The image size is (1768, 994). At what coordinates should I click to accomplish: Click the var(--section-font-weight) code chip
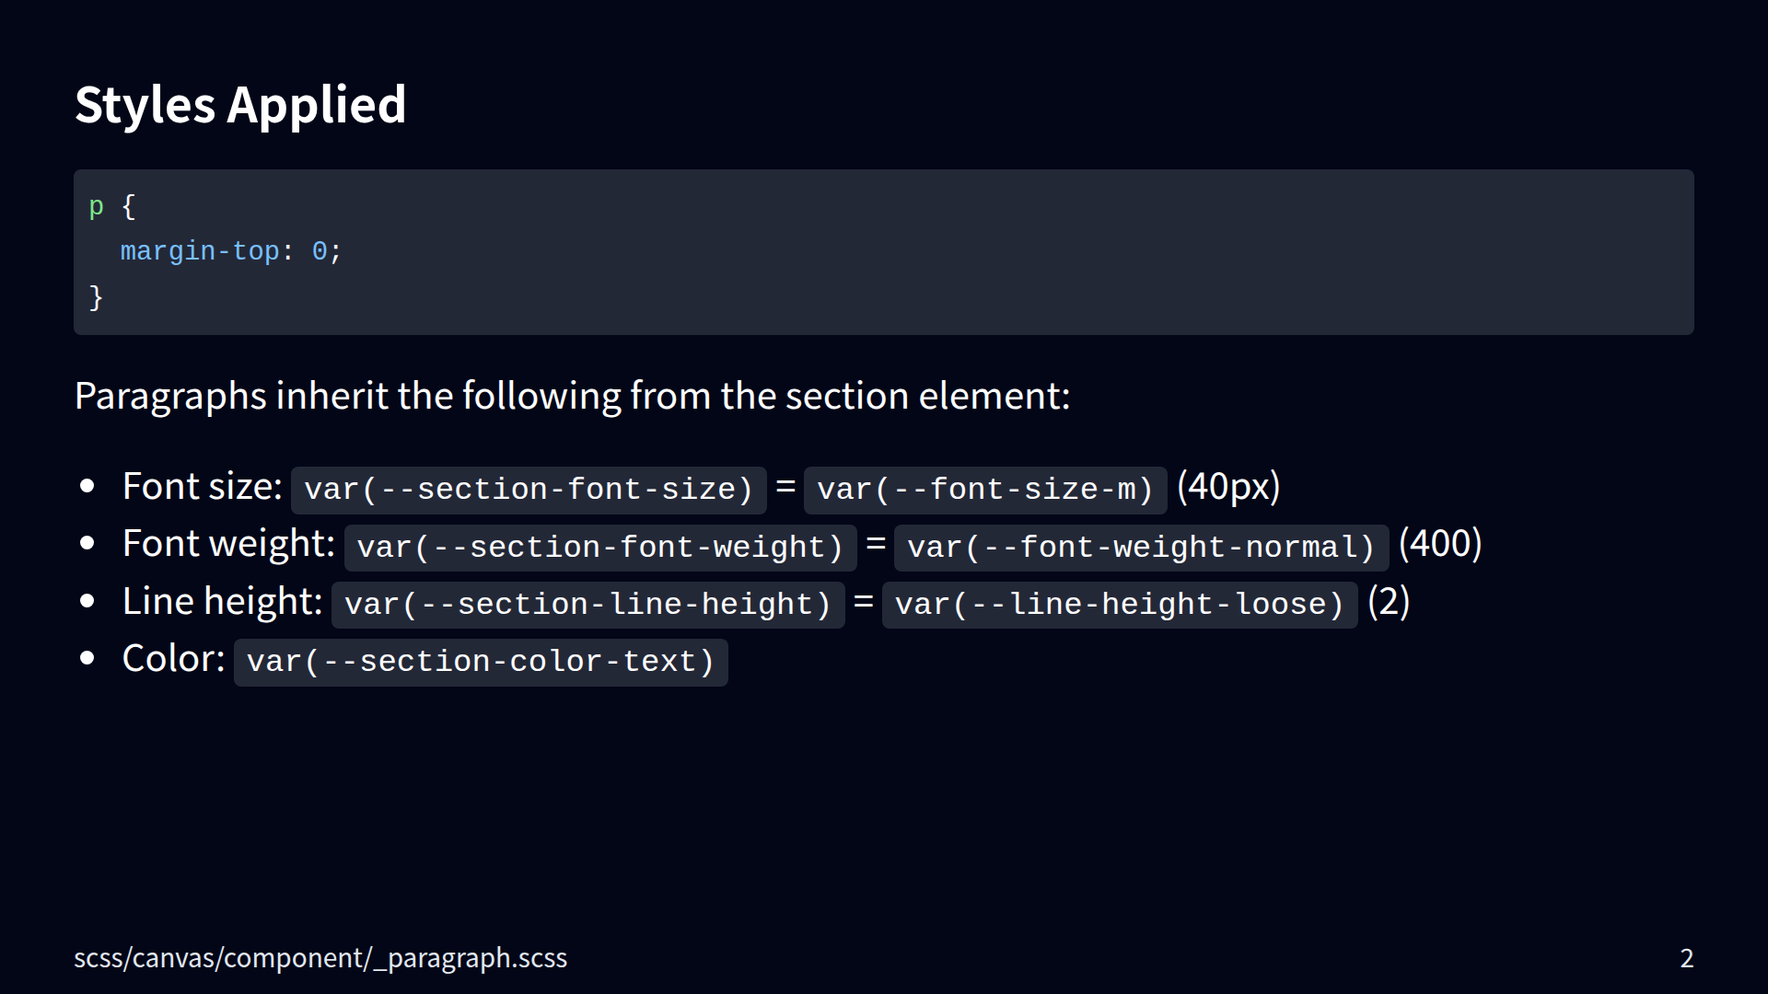click(x=599, y=548)
